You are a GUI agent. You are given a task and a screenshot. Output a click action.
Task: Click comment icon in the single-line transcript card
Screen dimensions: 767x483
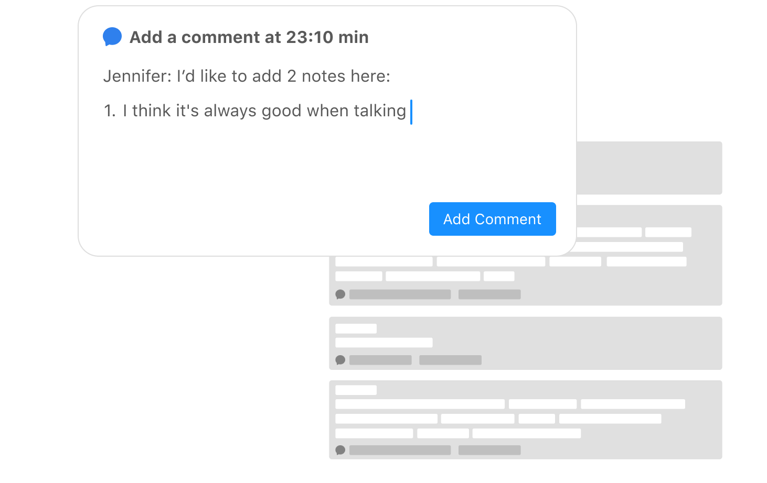(340, 360)
